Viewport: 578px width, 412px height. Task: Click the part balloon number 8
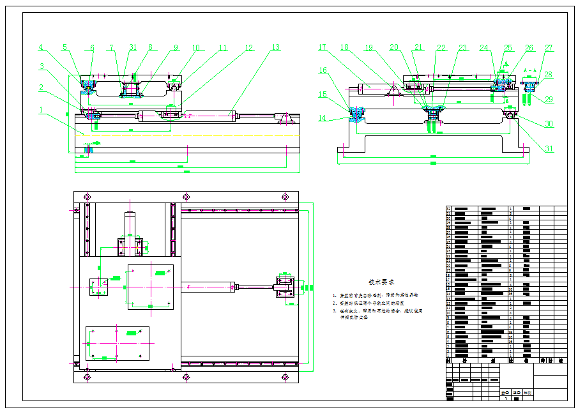[x=150, y=47]
